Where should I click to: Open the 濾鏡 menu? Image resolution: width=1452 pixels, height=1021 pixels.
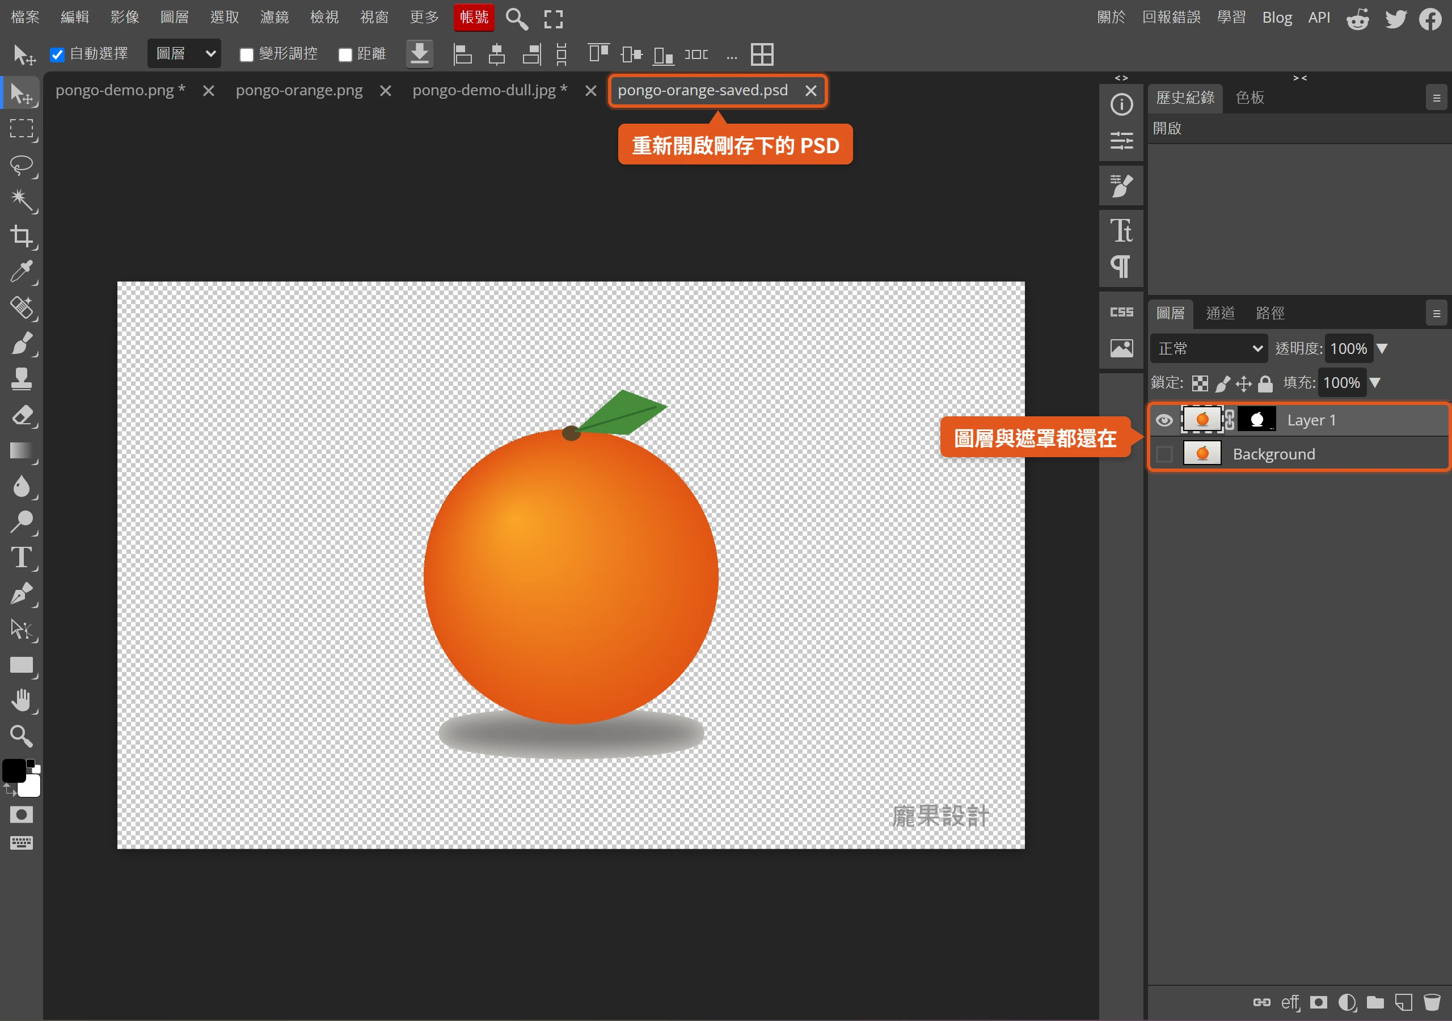(275, 18)
